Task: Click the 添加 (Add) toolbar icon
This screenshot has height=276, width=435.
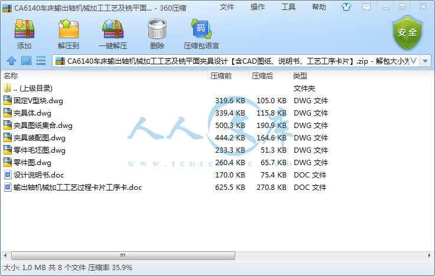Action: tap(24, 29)
